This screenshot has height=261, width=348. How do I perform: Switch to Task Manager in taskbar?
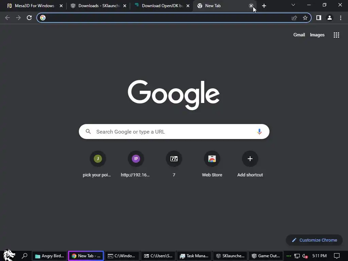(194, 256)
